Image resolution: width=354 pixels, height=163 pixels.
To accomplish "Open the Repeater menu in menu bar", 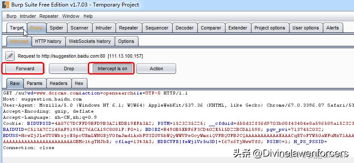I will pos(49,16).
